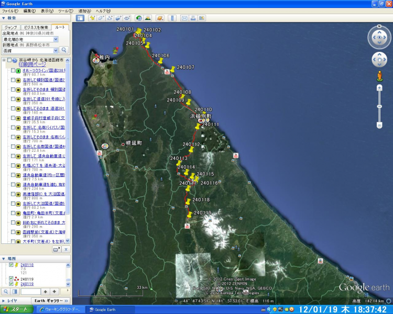Screen dimensions: 393x314
Task: Email the current view icon
Action: tap(184, 18)
